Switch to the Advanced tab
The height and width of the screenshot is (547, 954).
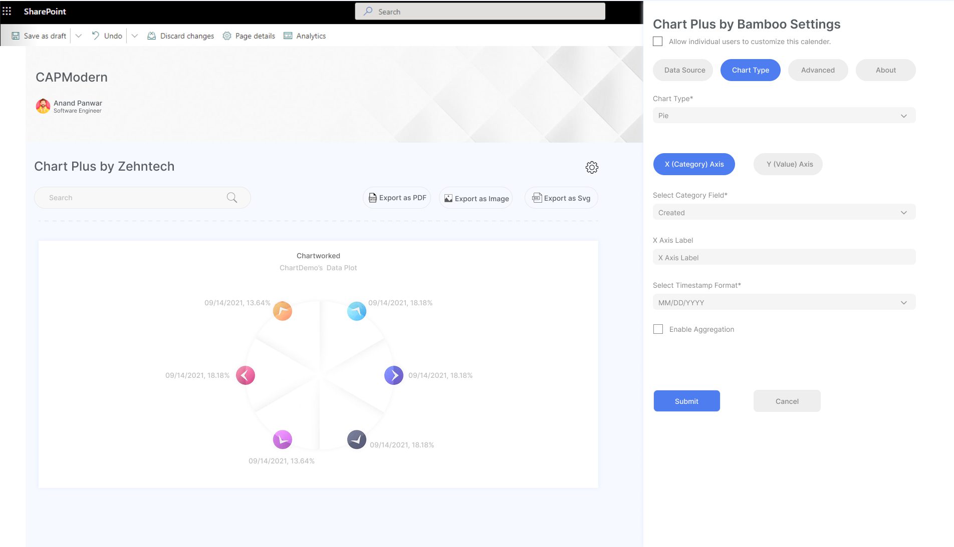click(818, 70)
